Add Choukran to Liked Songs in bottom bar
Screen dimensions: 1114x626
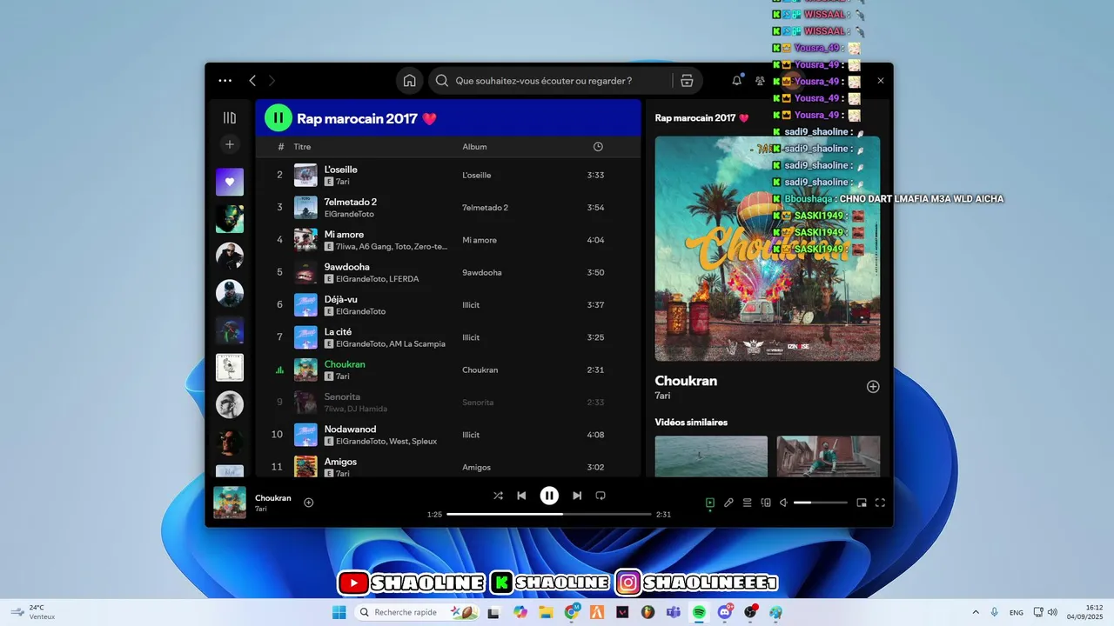tap(308, 503)
